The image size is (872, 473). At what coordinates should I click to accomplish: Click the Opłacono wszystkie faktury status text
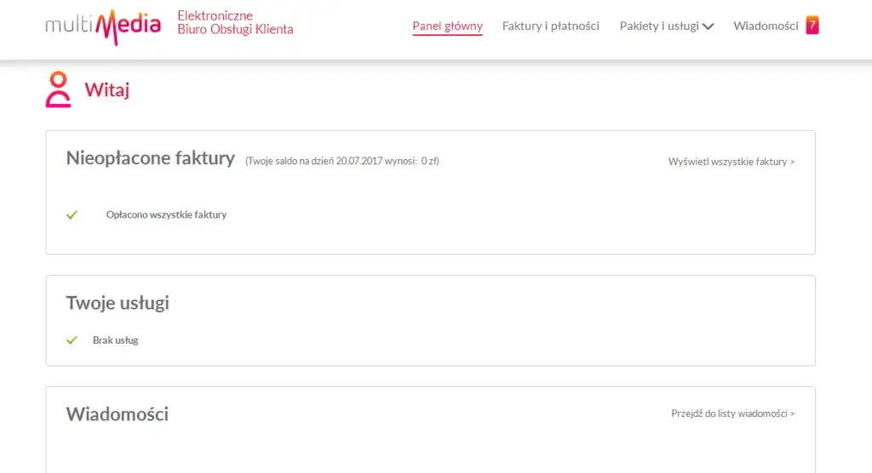166,215
